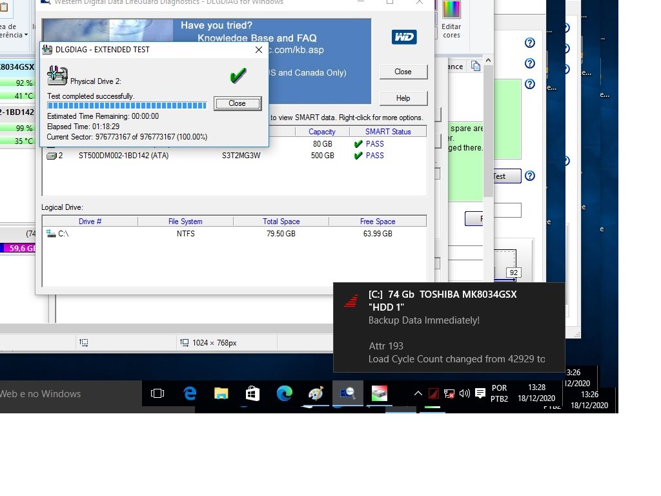Open Microsoft Store from taskbar
The height and width of the screenshot is (496, 661).
pos(252,393)
